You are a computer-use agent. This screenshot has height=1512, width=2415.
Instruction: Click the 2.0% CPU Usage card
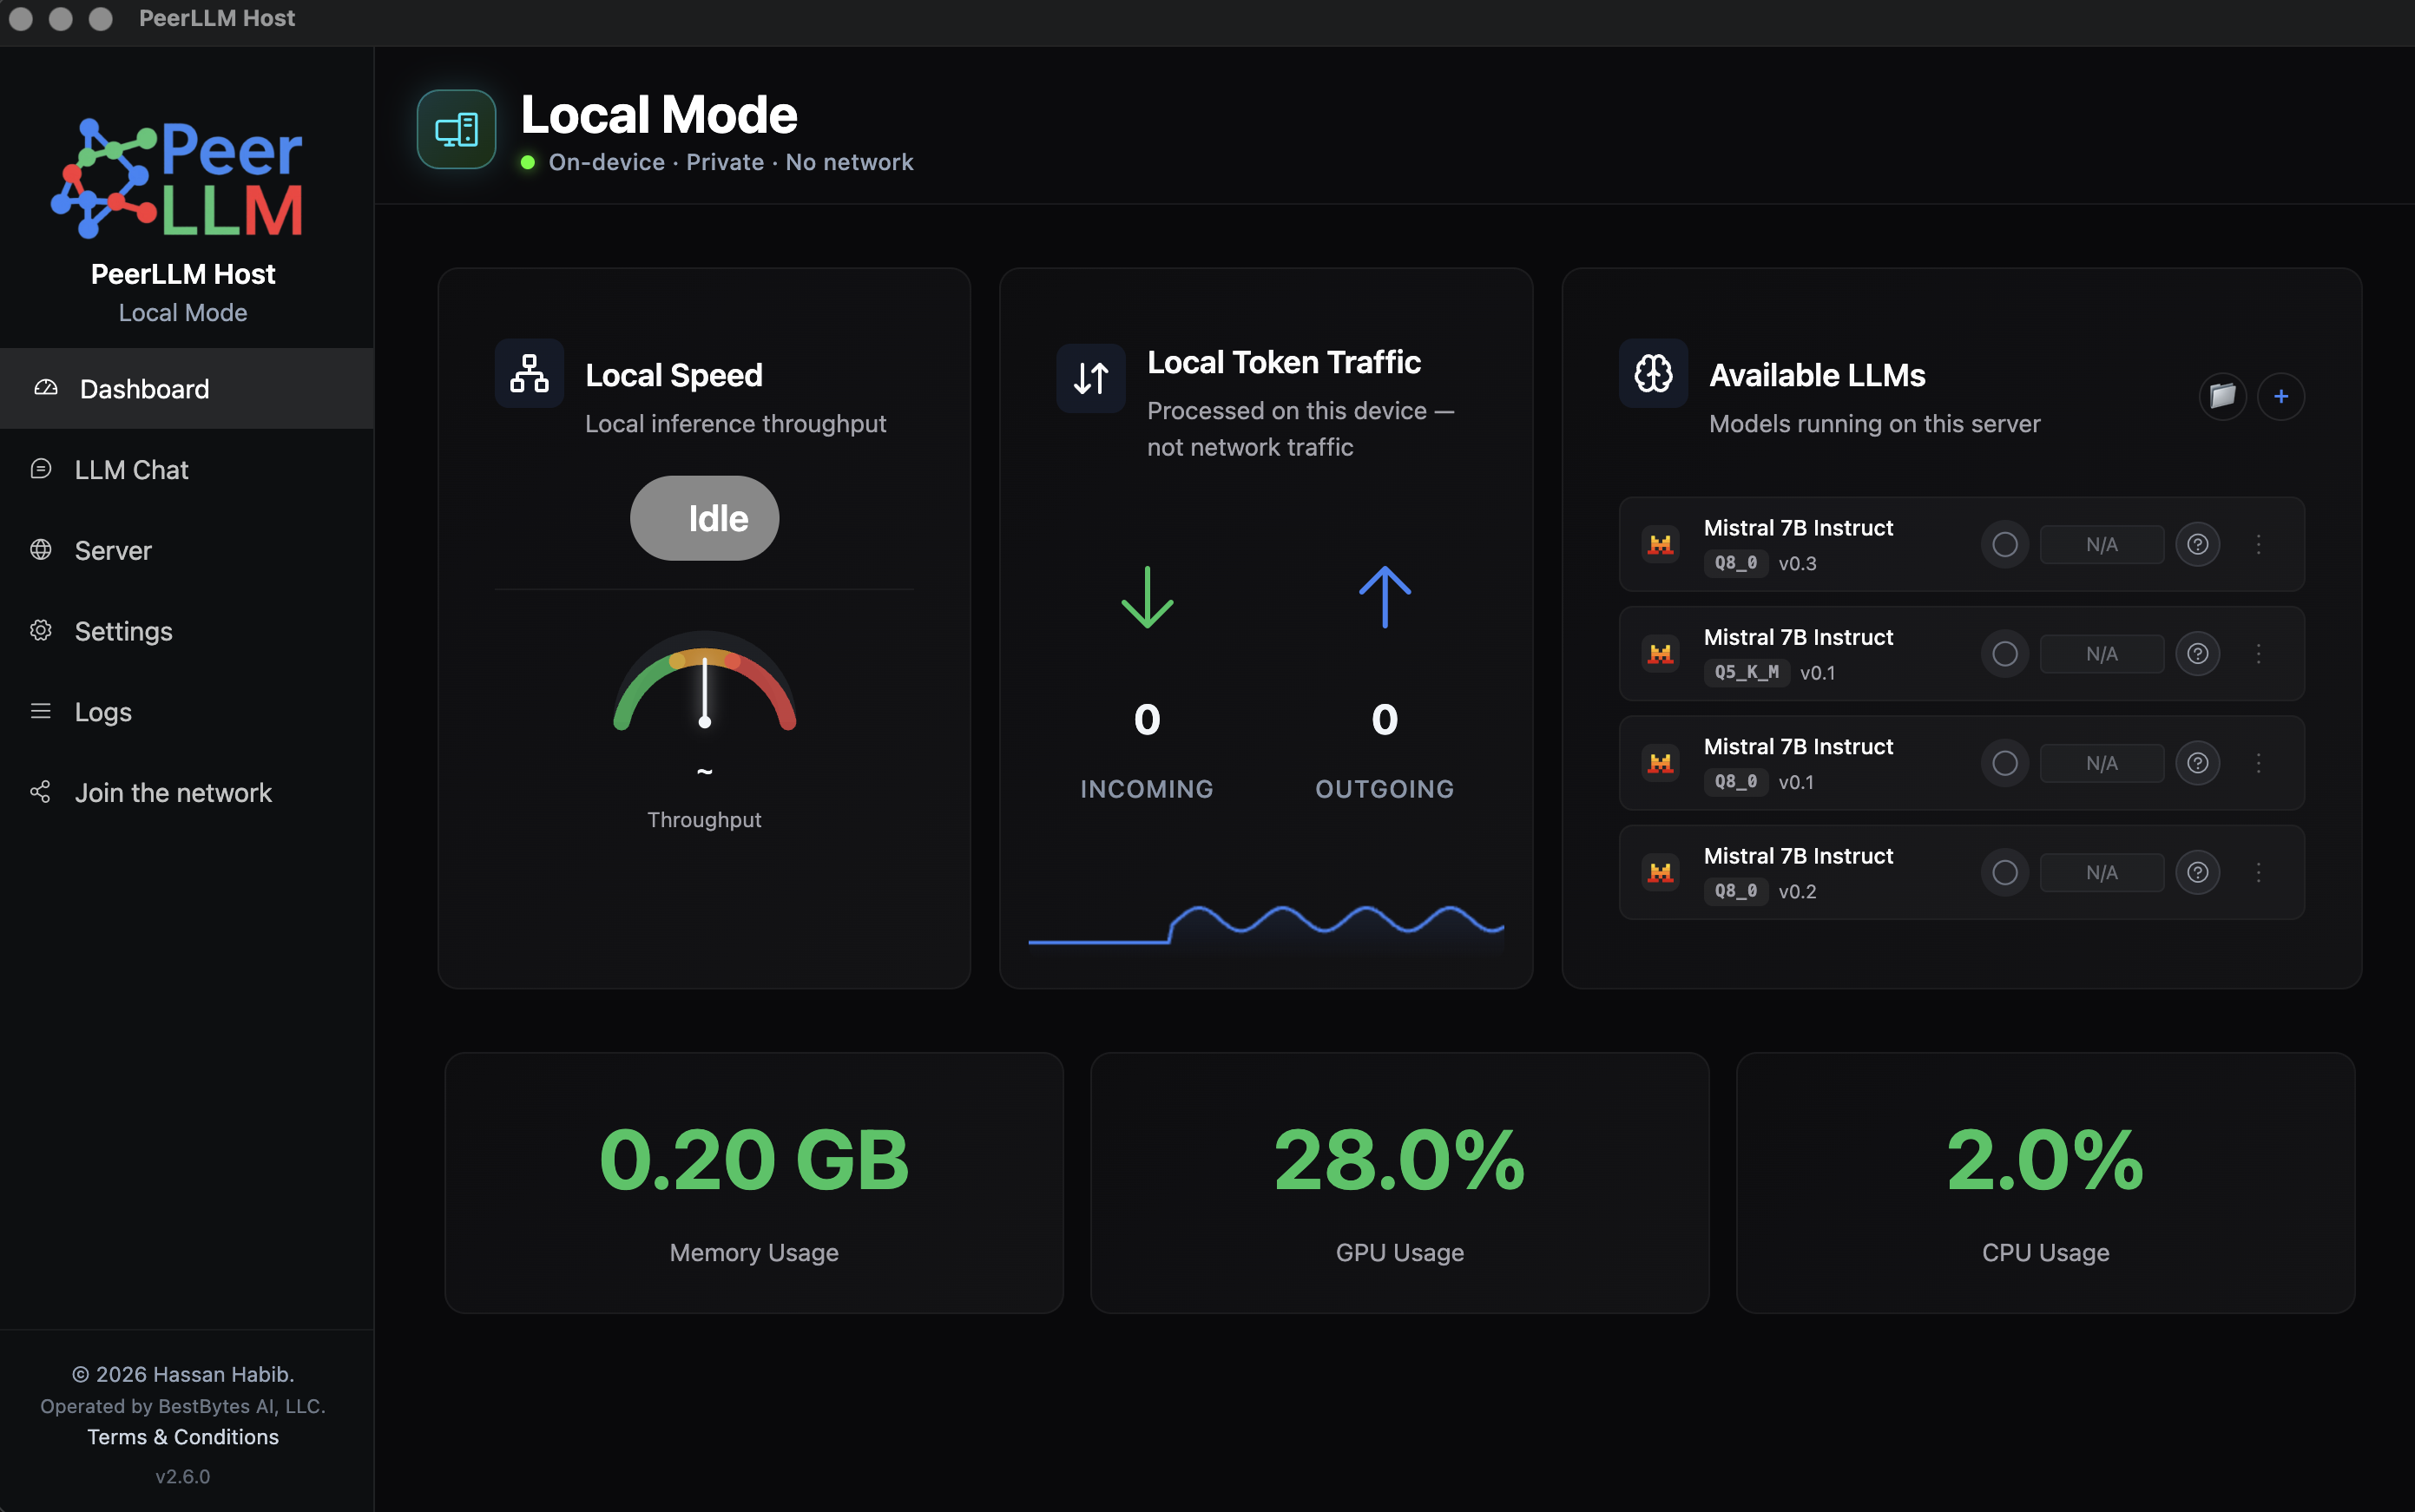click(2046, 1183)
